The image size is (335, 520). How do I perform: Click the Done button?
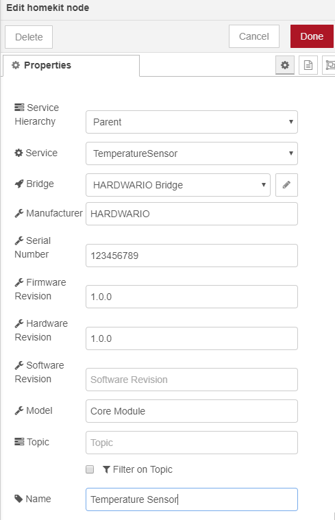tap(312, 36)
